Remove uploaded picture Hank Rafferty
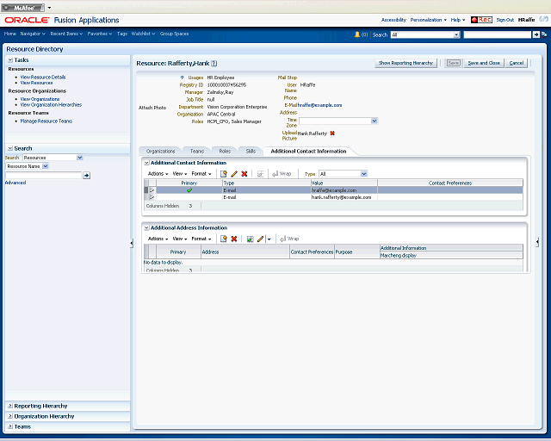 click(x=332, y=134)
